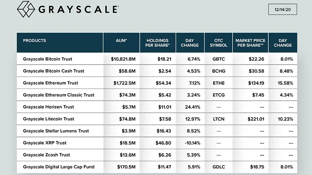This screenshot has height=175, width=312.
Task: Select Grayscale Bitcoin Cash Trust product name
Action: [54, 71]
